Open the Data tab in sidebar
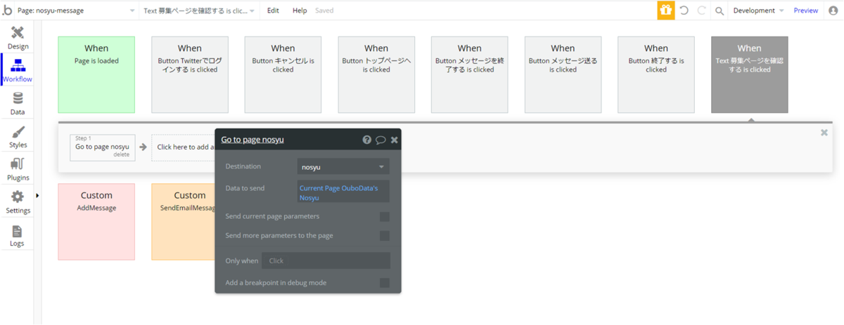Viewport: 844px width, 325px height. pyautogui.click(x=18, y=103)
